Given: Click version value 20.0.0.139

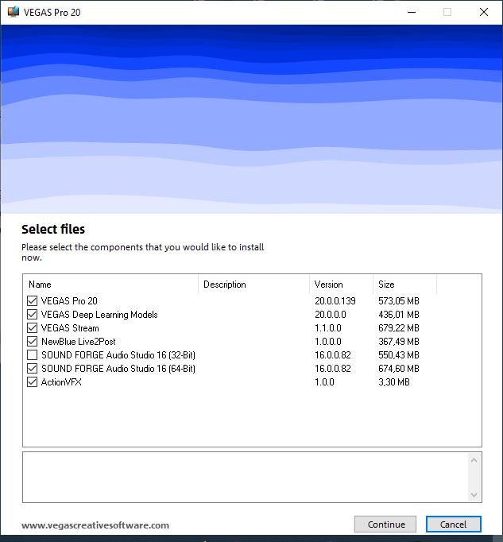Looking at the screenshot, I should (x=335, y=300).
